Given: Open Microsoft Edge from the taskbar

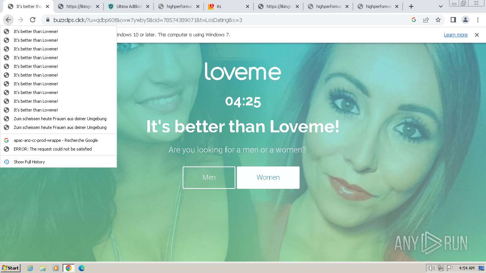Looking at the screenshot, I should 82,268.
